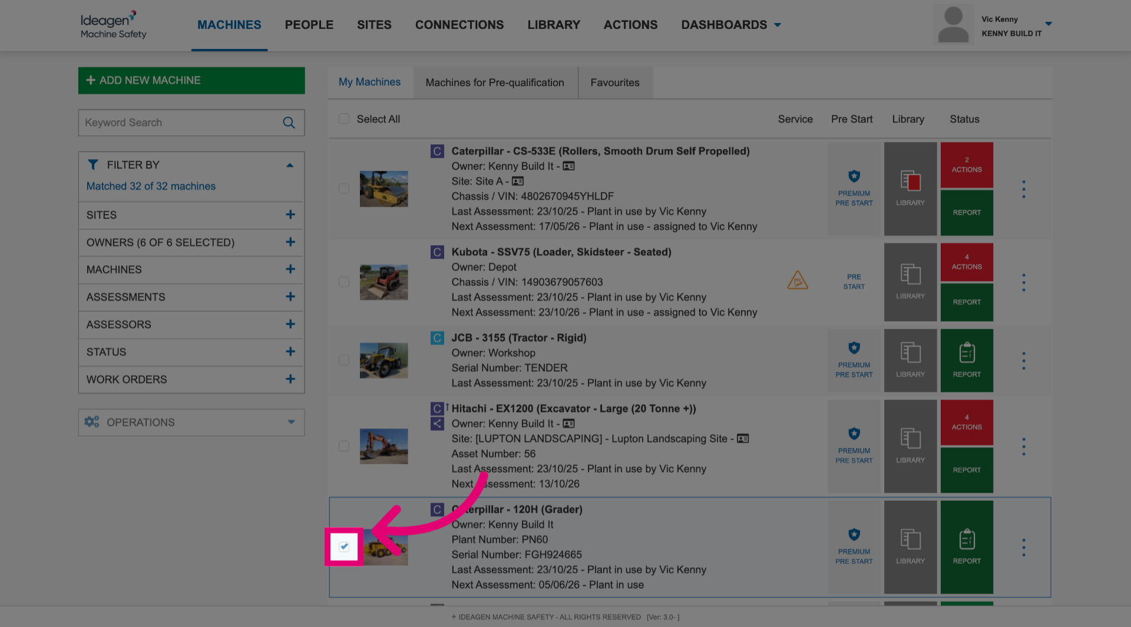
Task: Open Report for Caterpillar CS-533E
Action: pyautogui.click(x=967, y=213)
